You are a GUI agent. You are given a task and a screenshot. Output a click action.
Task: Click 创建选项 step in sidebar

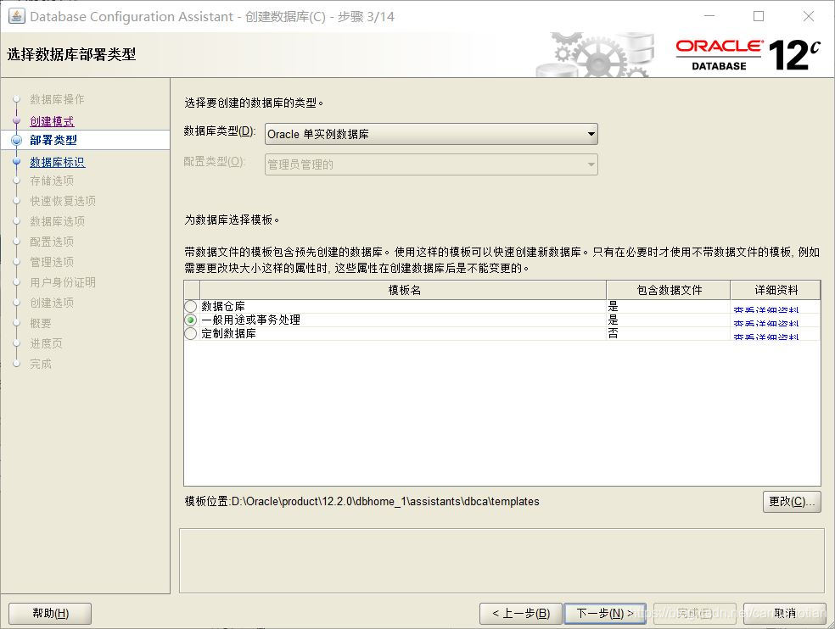click(x=52, y=303)
